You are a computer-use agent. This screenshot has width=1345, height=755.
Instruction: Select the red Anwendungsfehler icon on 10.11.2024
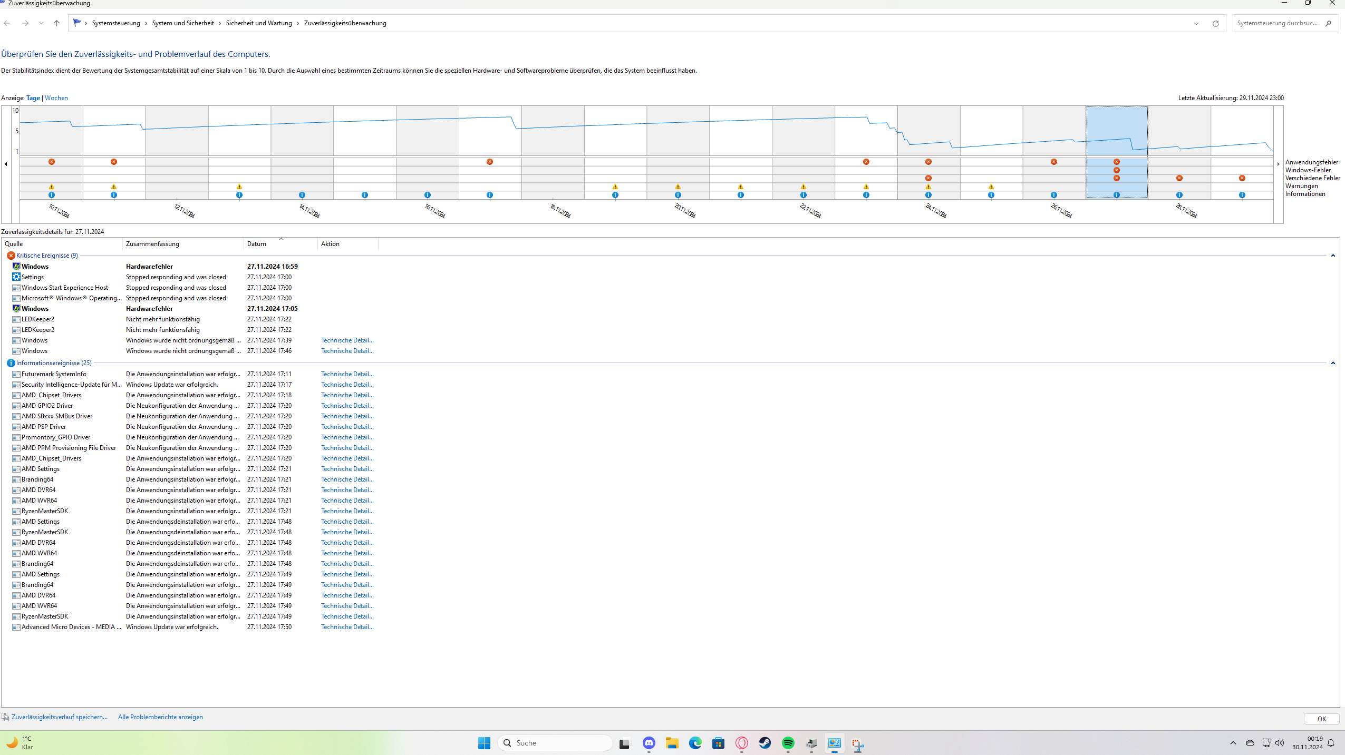pyautogui.click(x=51, y=162)
